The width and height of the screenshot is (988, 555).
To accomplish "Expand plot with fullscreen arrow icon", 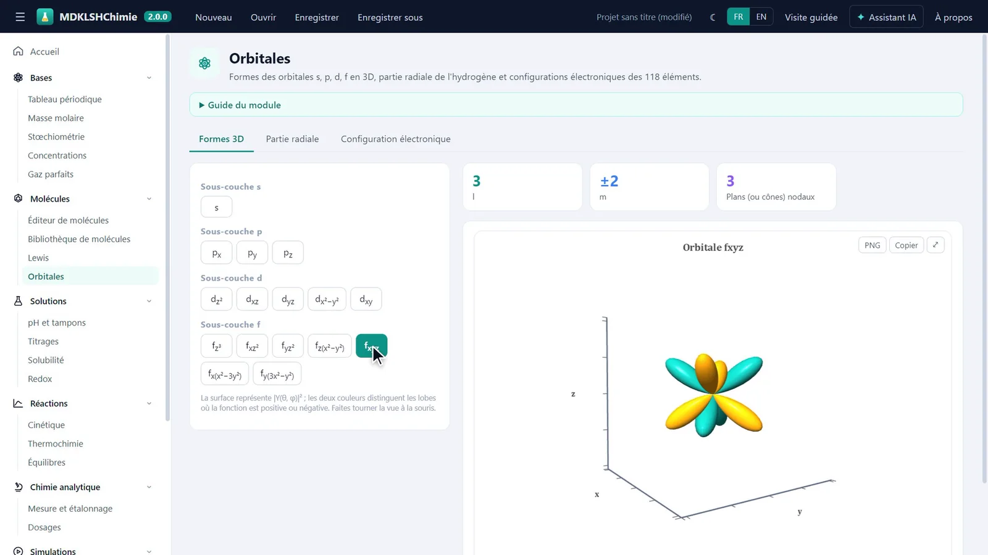I will [x=936, y=245].
